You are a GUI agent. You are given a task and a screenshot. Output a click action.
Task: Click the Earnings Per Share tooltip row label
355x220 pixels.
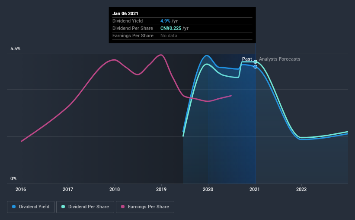pyautogui.click(x=133, y=36)
